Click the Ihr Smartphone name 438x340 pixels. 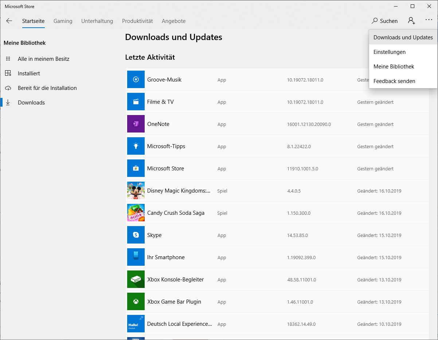[166, 257]
